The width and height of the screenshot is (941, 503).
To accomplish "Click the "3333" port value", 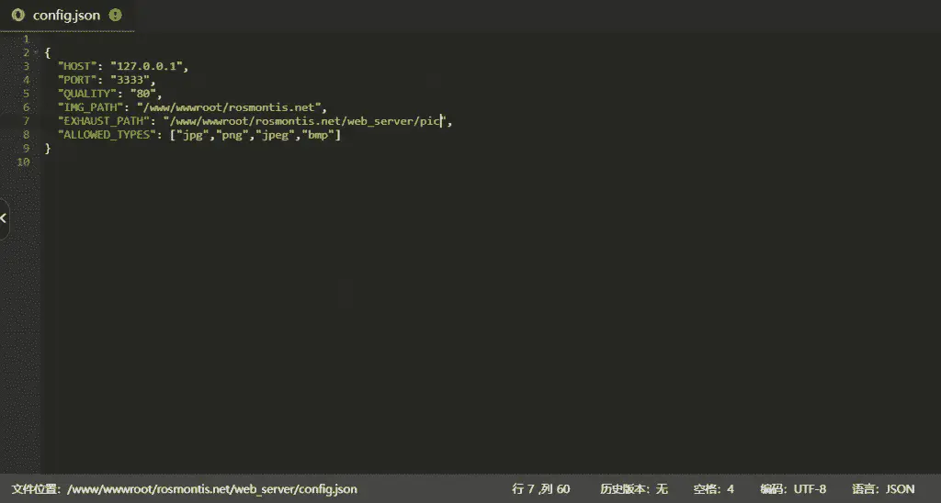I will coord(130,81).
